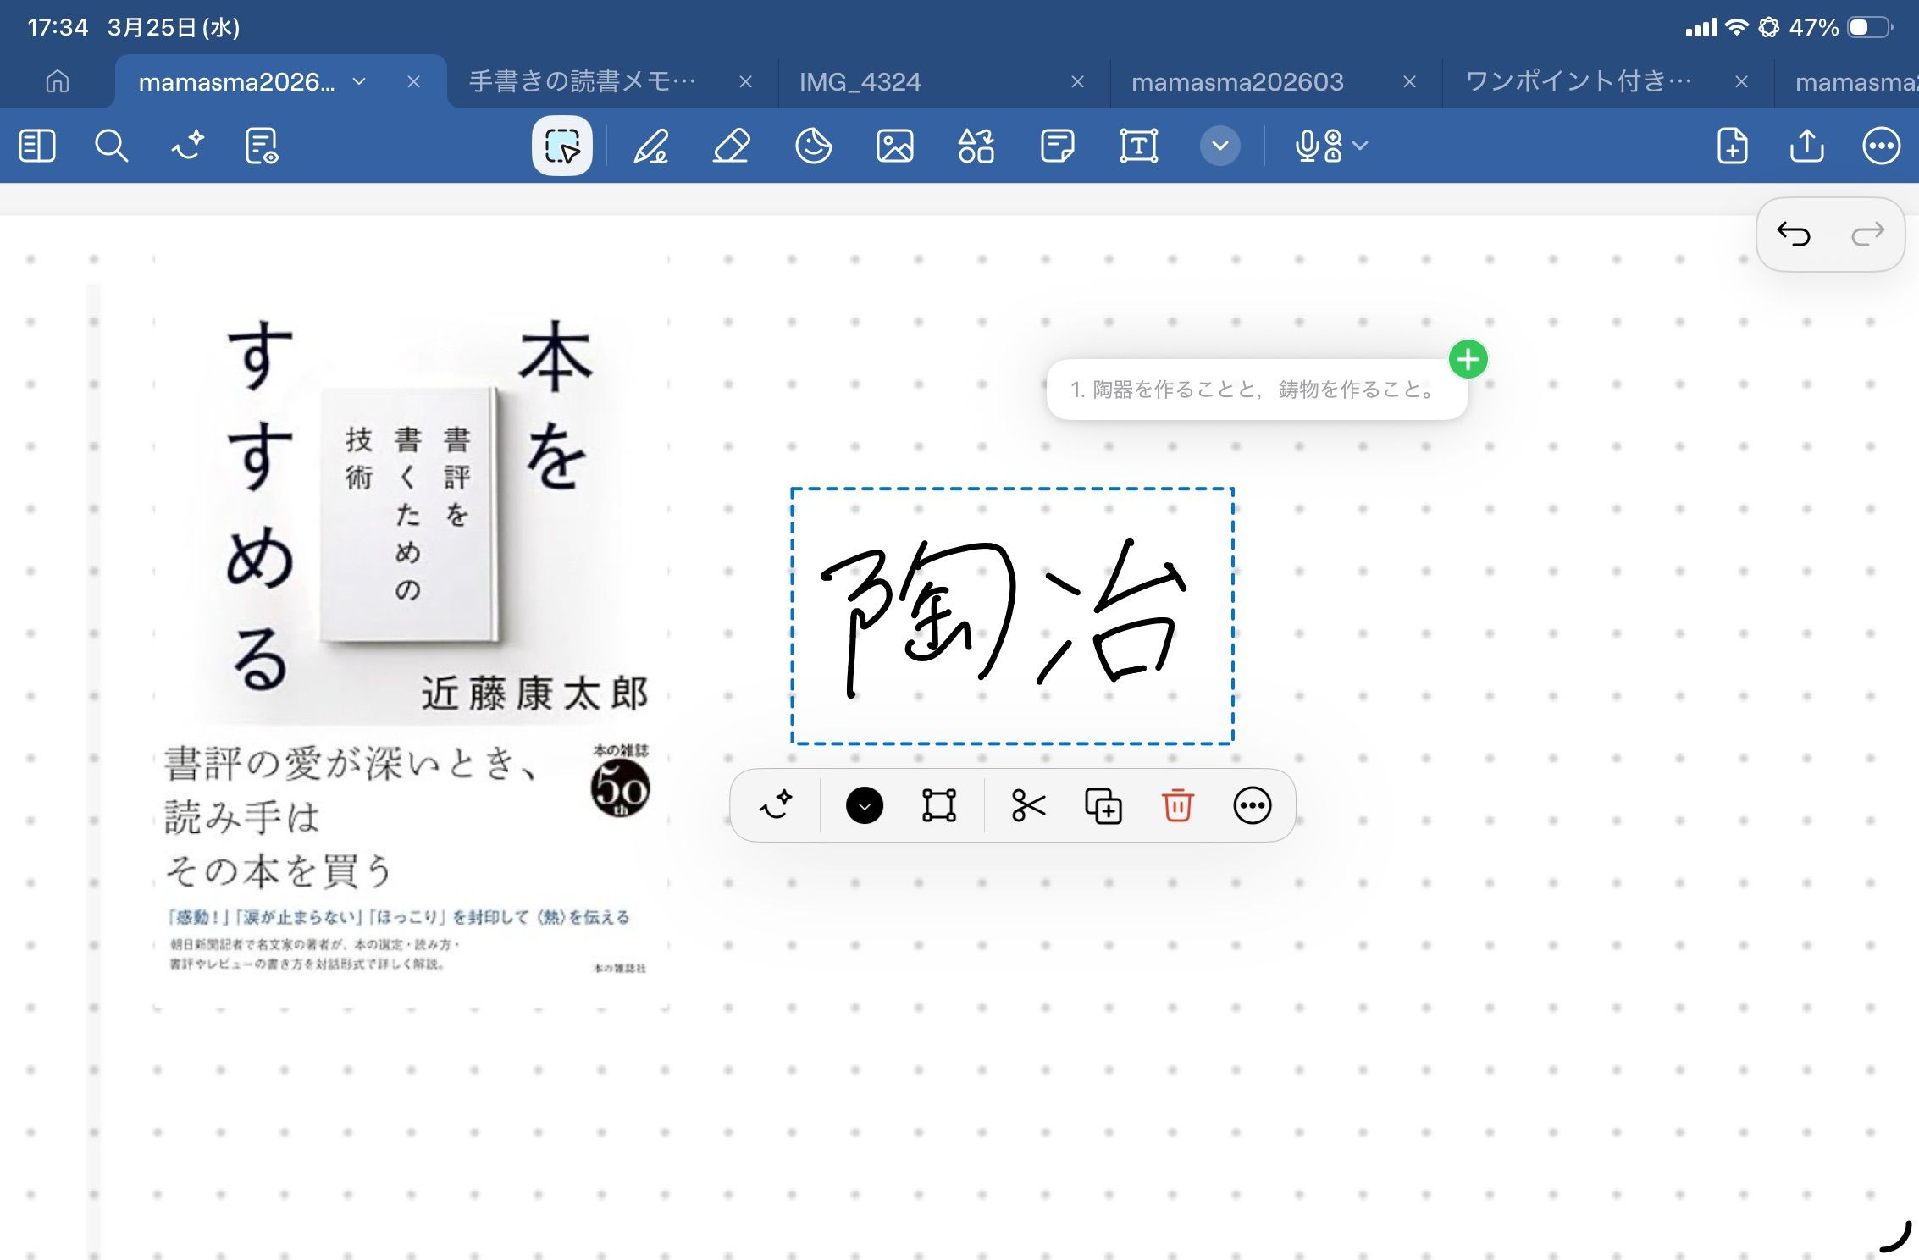Tap green plus to add suggestion

(1468, 359)
